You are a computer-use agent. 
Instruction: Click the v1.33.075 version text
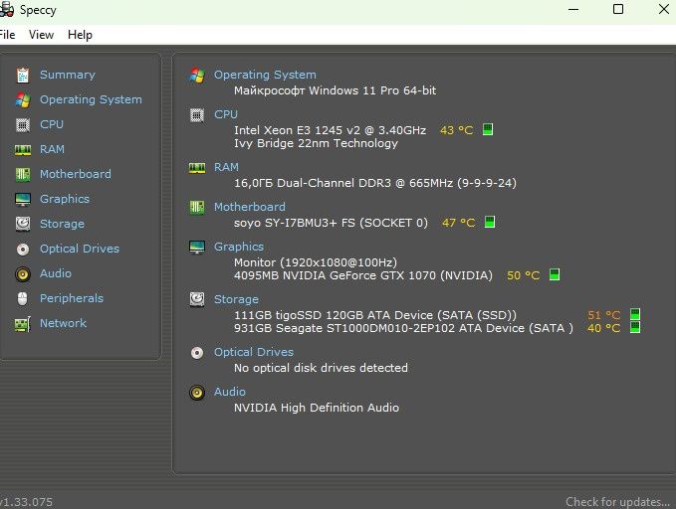[27, 502]
